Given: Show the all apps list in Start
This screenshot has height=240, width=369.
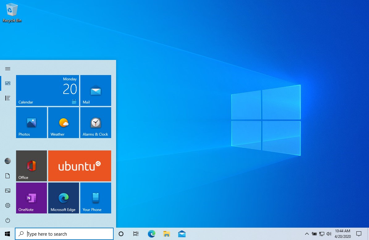Looking at the screenshot, I should tap(8, 98).
